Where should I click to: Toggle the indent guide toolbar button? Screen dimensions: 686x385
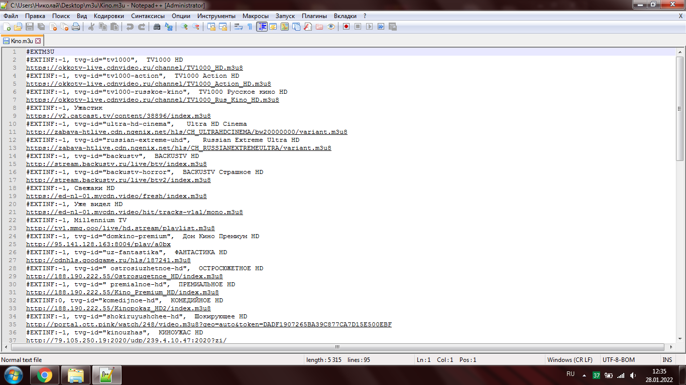tap(262, 27)
